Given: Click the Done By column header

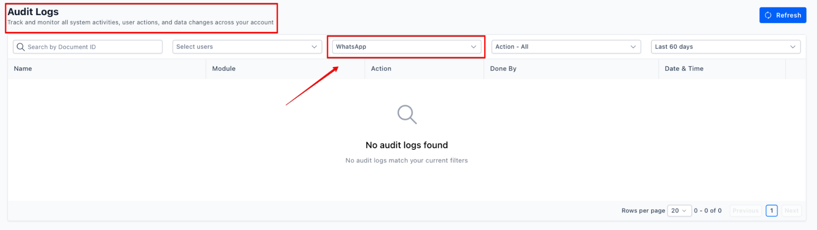Looking at the screenshot, I should click(503, 68).
